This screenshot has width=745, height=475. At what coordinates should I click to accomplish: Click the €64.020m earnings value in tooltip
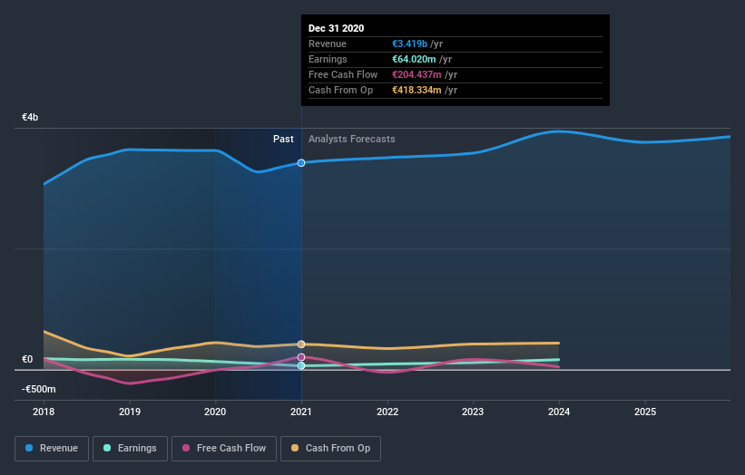pyautogui.click(x=414, y=59)
